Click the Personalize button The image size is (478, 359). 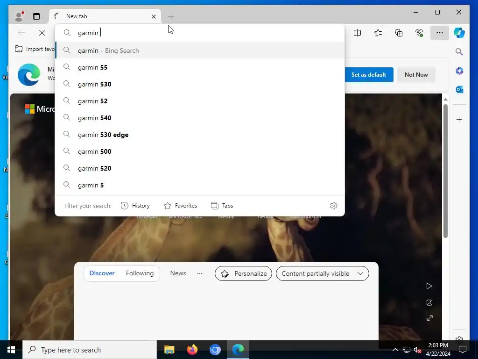click(x=243, y=273)
